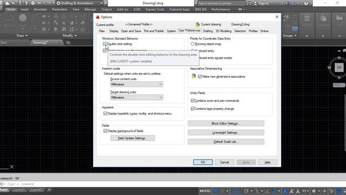Click the Save icon in quick access toolbar

20,3
